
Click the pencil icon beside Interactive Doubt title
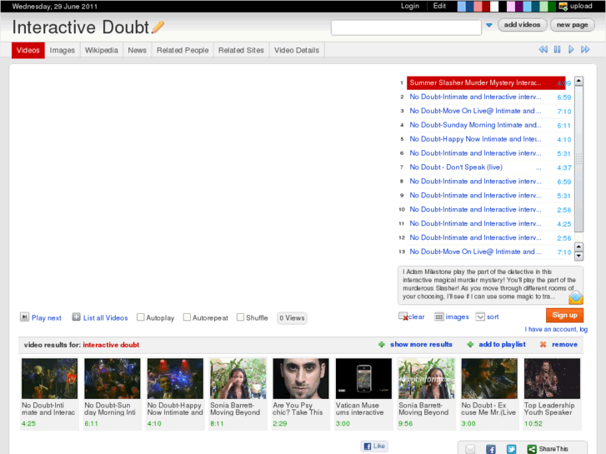coord(158,27)
